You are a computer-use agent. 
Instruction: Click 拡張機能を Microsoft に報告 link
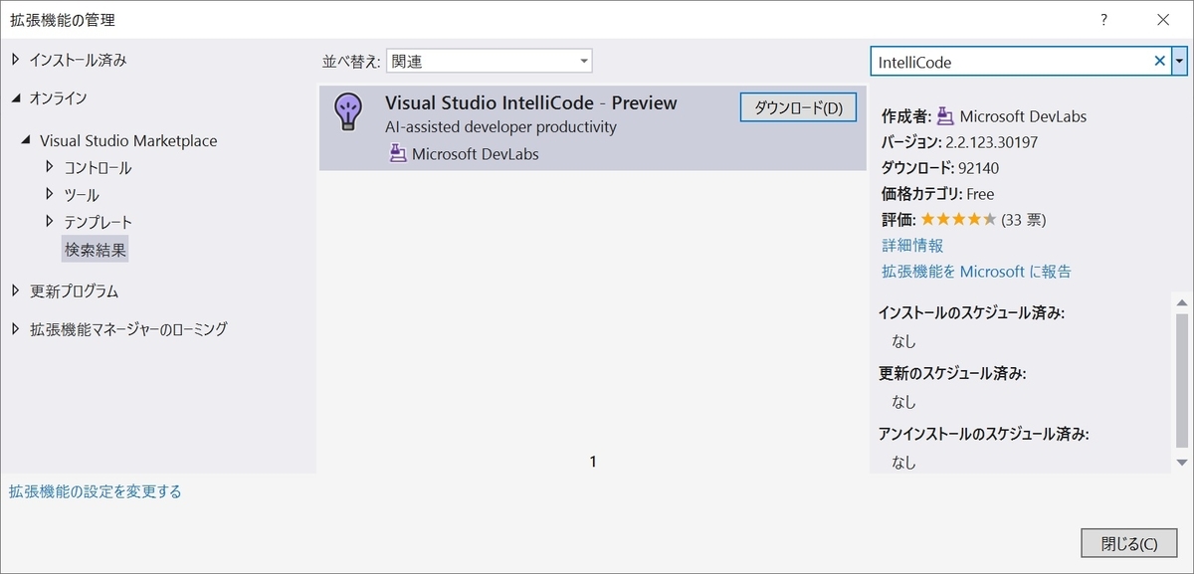[x=978, y=271]
